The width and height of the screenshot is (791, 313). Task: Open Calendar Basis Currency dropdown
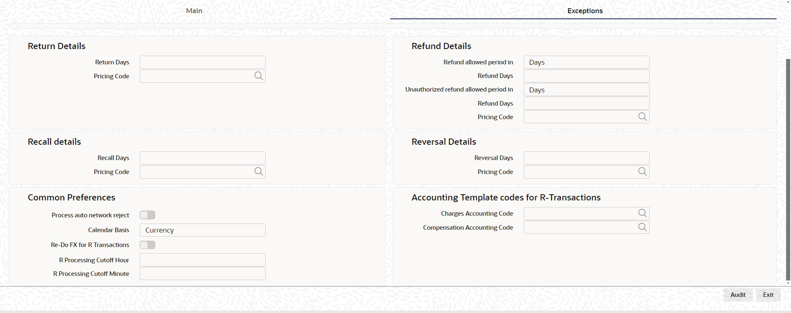(x=202, y=230)
